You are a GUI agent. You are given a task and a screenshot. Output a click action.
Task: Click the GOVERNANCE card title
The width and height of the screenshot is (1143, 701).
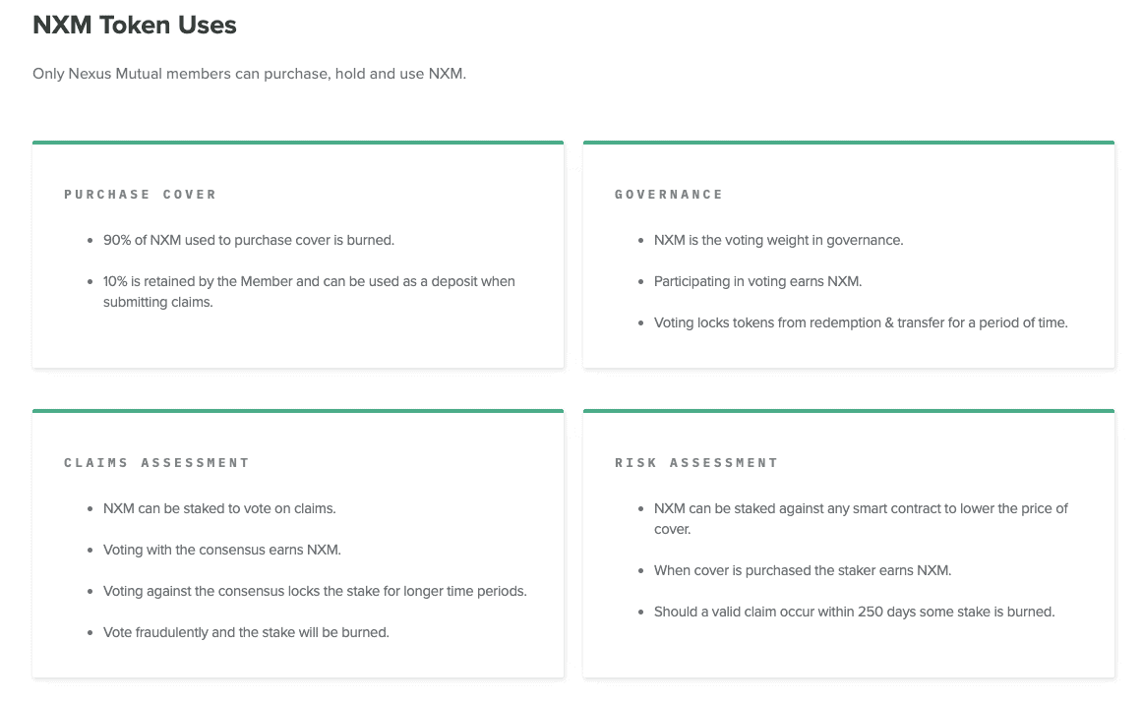coord(669,195)
